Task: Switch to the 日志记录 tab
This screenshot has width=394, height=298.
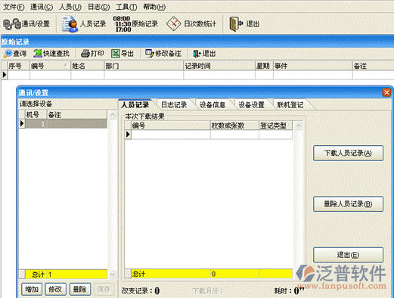Action: 174,104
